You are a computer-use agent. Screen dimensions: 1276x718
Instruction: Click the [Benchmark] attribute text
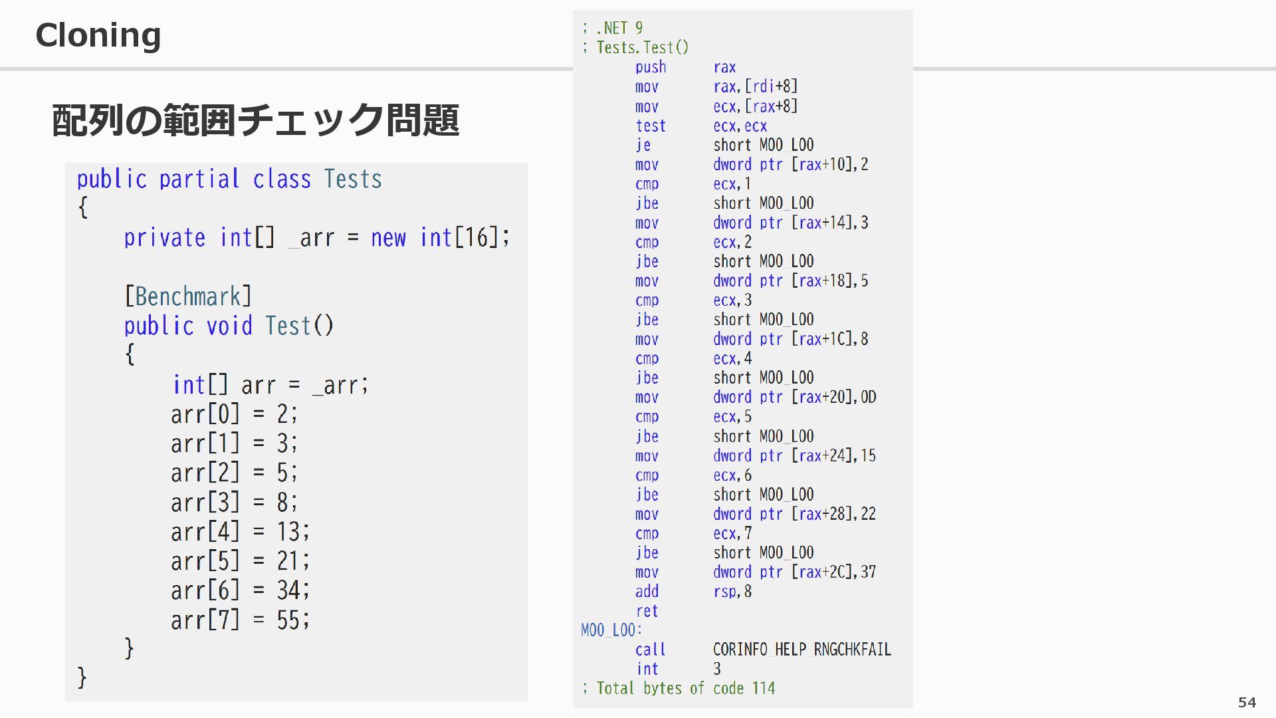(188, 297)
